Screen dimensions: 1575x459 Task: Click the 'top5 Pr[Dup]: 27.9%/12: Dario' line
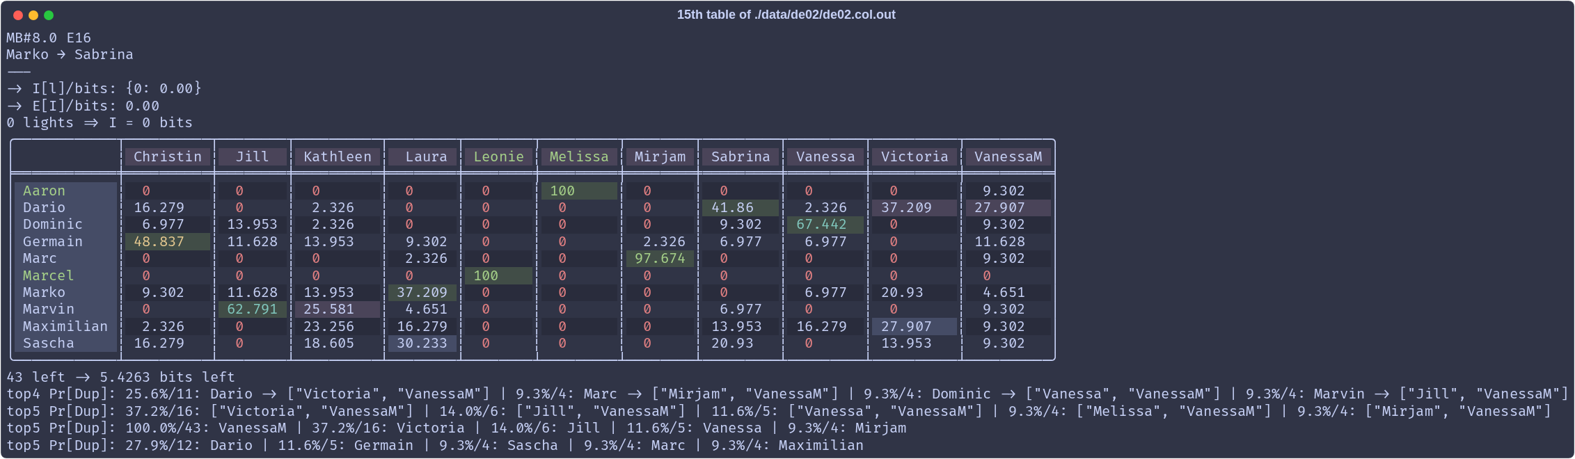coord(435,445)
